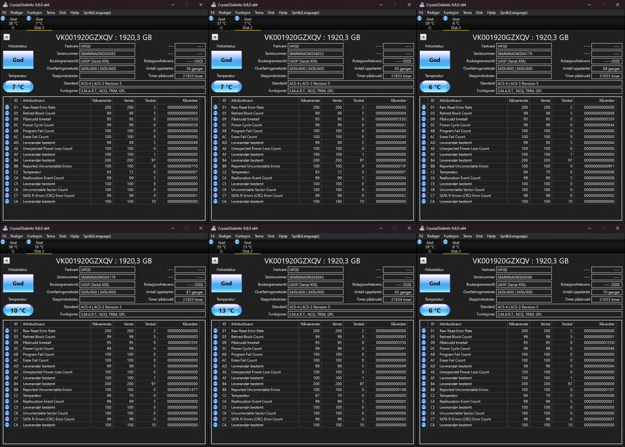Click Uncorrectable Sector Count status dot, bottom-right window
The width and height of the screenshot is (625, 447).
(x=424, y=413)
